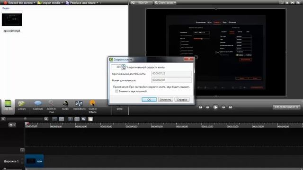Adjust the timeline zoom slider handle

(x=25, y=119)
